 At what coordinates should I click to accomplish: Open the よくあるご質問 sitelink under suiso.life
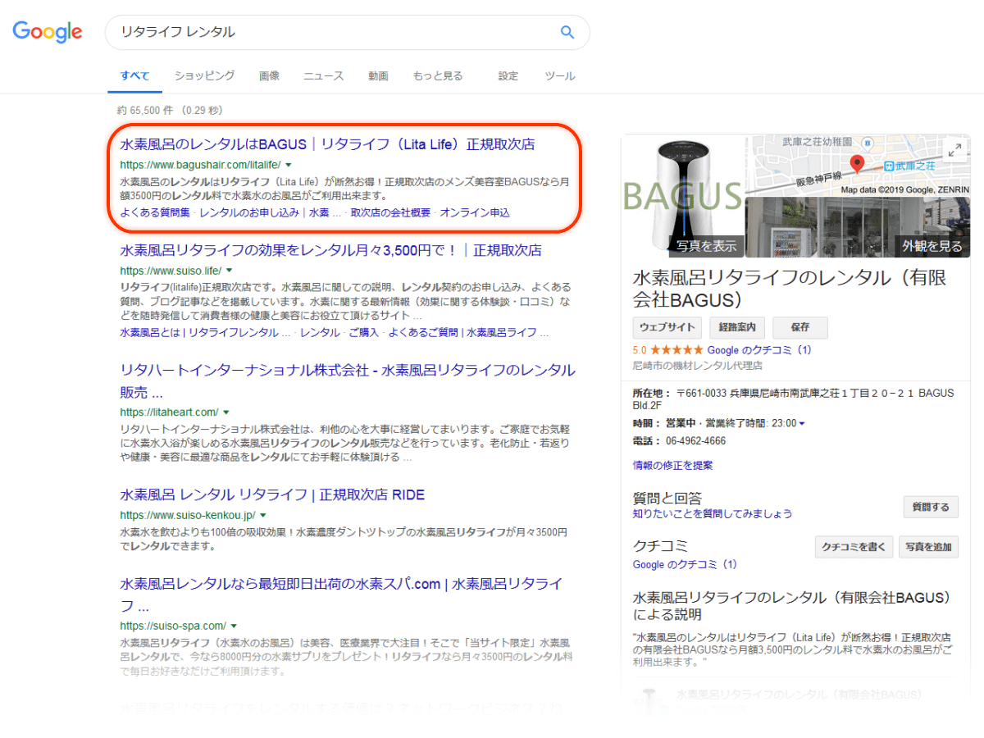tap(425, 333)
